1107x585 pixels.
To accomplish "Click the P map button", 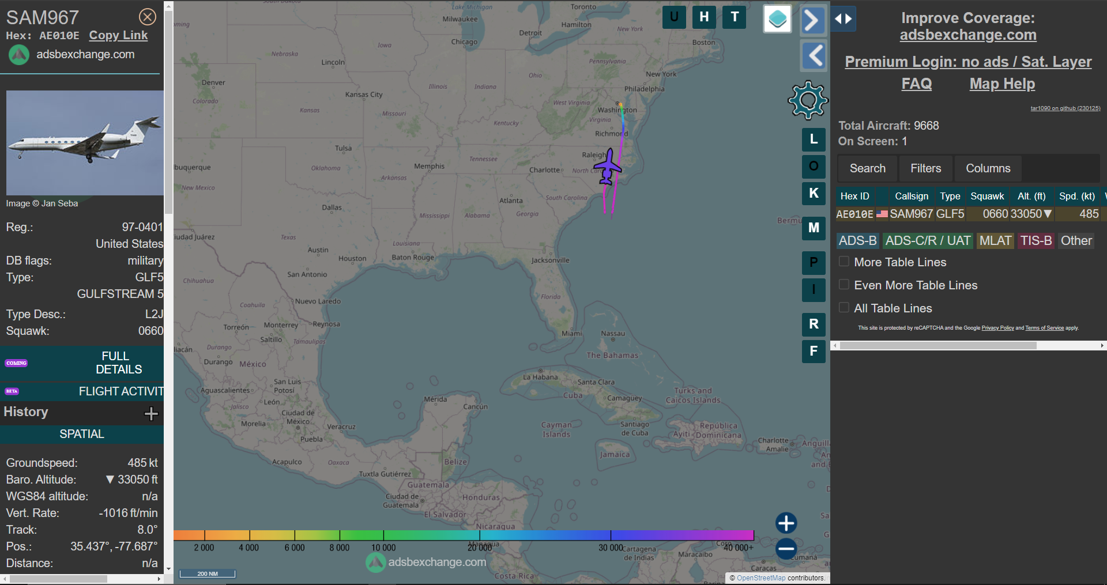I will (x=814, y=262).
